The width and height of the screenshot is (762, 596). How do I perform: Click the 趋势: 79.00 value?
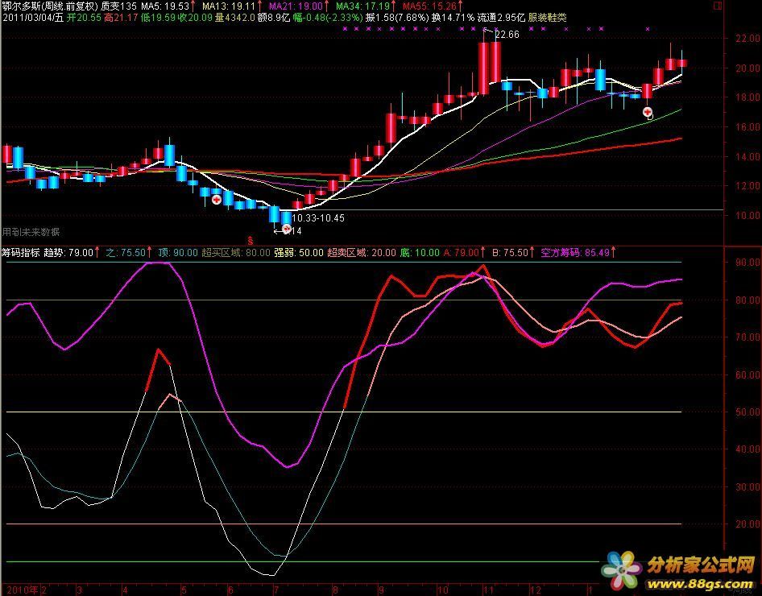(x=68, y=253)
